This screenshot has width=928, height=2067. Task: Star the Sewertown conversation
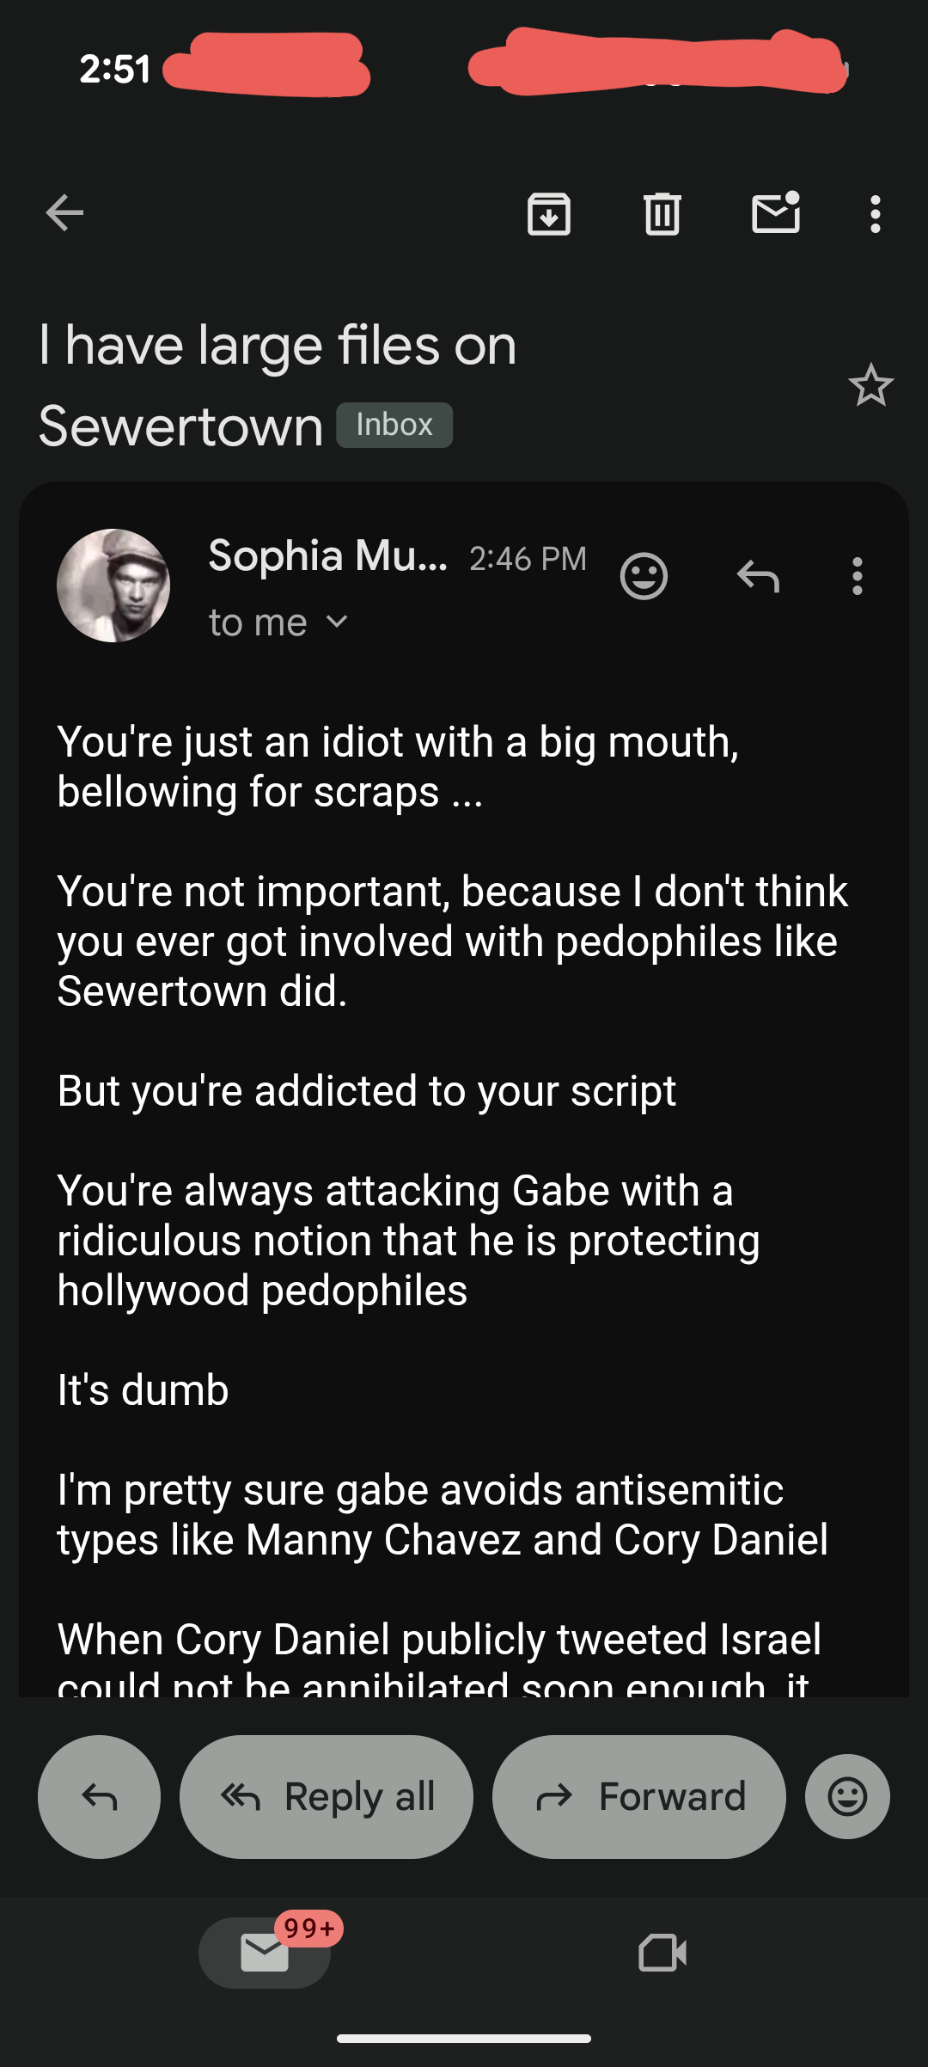coord(870,385)
